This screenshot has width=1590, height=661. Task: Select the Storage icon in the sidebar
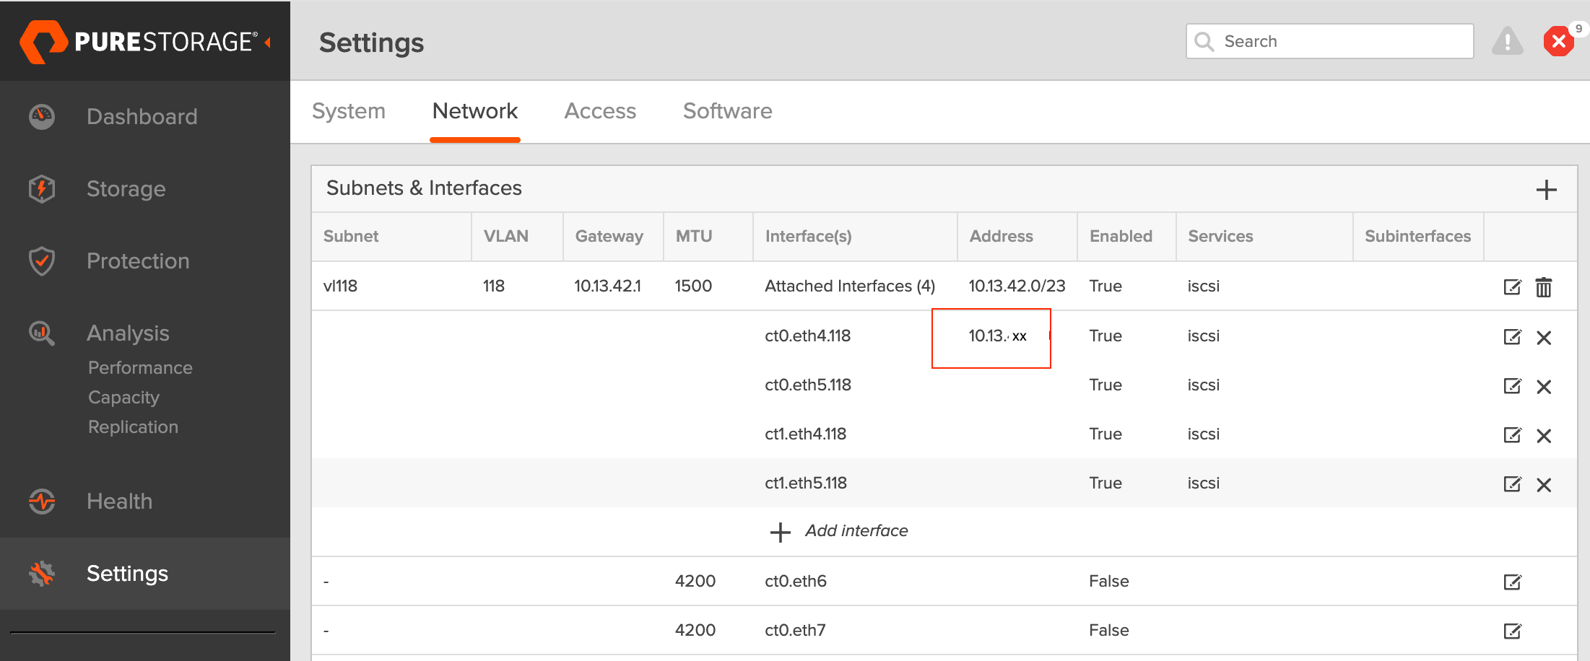coord(41,189)
